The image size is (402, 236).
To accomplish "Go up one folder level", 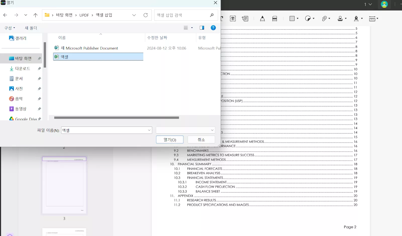I will (35, 15).
